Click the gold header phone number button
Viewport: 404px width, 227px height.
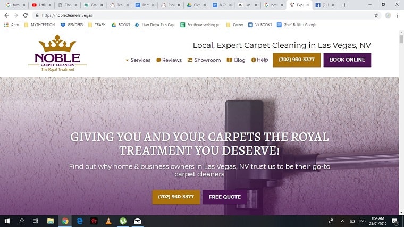pos(297,60)
